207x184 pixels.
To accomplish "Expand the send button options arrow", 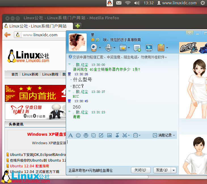I will point(174,170).
